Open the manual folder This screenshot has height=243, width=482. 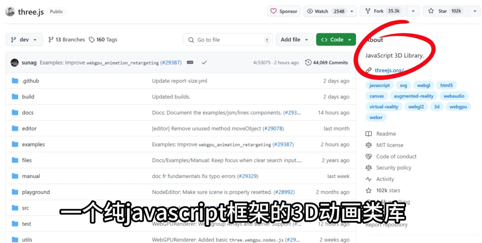pyautogui.click(x=31, y=176)
